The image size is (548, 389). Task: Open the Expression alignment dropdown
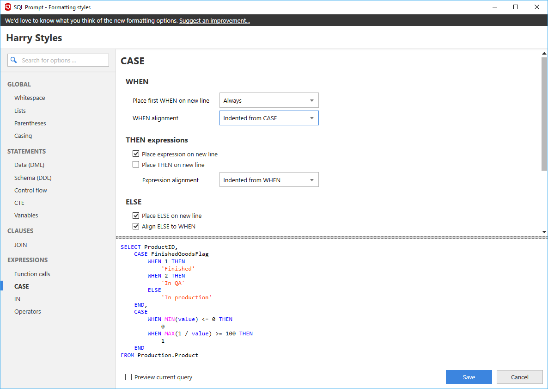pos(269,179)
